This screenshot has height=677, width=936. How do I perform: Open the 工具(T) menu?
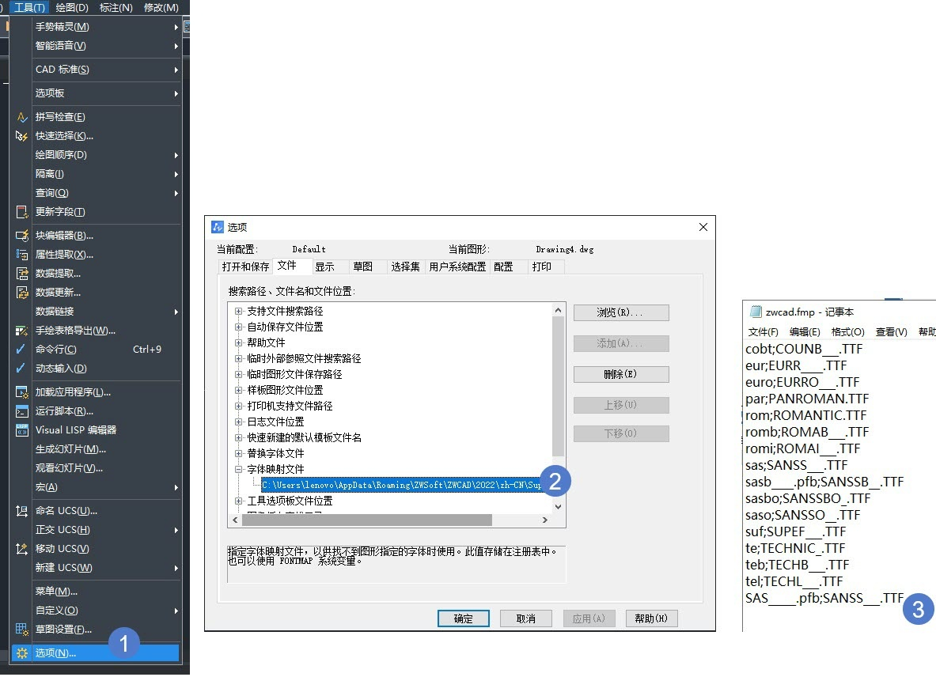[x=29, y=8]
